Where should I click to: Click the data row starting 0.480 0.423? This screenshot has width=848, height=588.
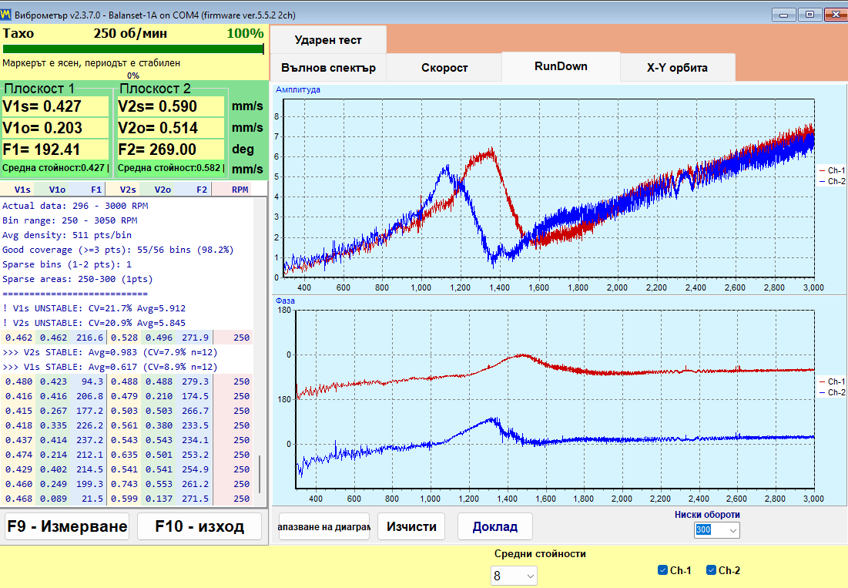pos(128,381)
